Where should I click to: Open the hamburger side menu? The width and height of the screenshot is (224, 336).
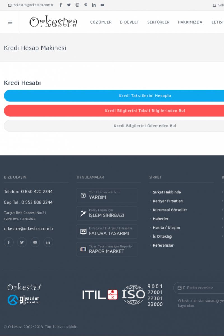10,22
